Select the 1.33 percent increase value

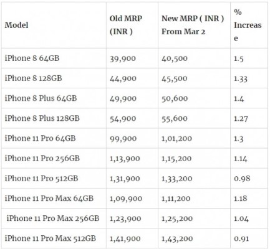coord(241,79)
